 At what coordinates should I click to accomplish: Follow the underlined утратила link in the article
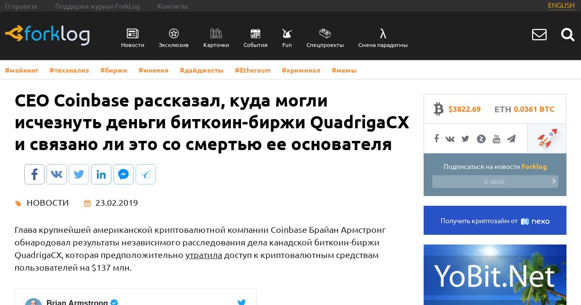click(204, 255)
